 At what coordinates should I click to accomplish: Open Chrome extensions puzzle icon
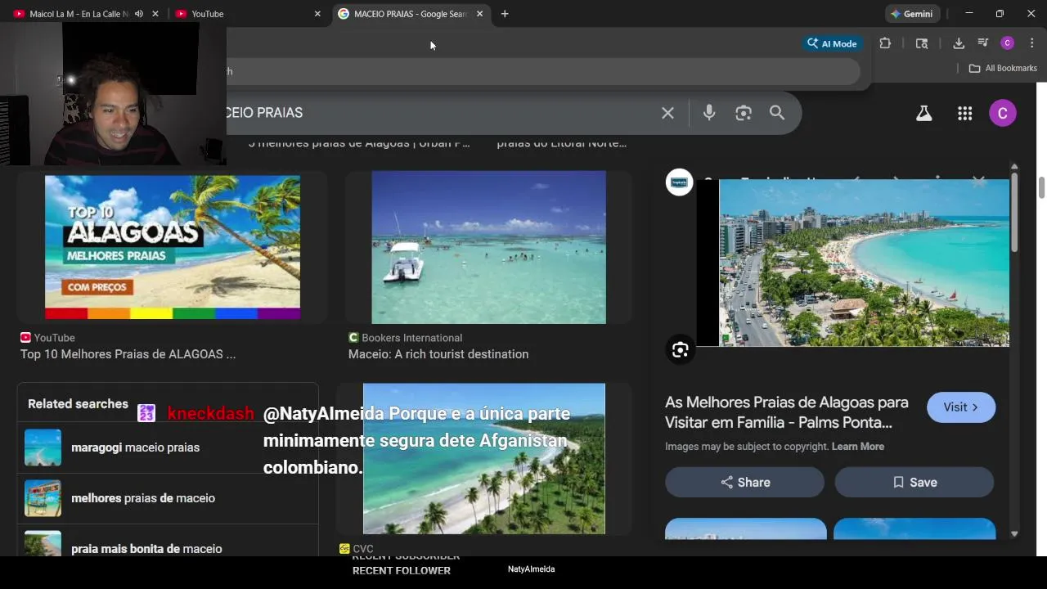click(885, 43)
